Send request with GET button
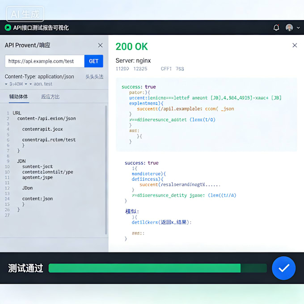The image size is (304, 304). pyautogui.click(x=93, y=61)
